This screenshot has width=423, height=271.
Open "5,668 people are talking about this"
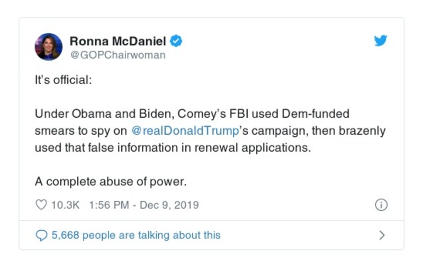coord(136,235)
